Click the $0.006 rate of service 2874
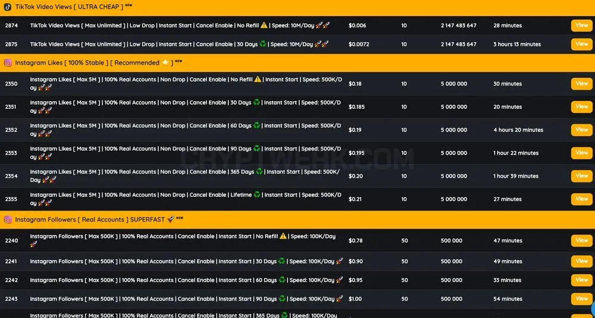This screenshot has width=595, height=318. (x=358, y=26)
